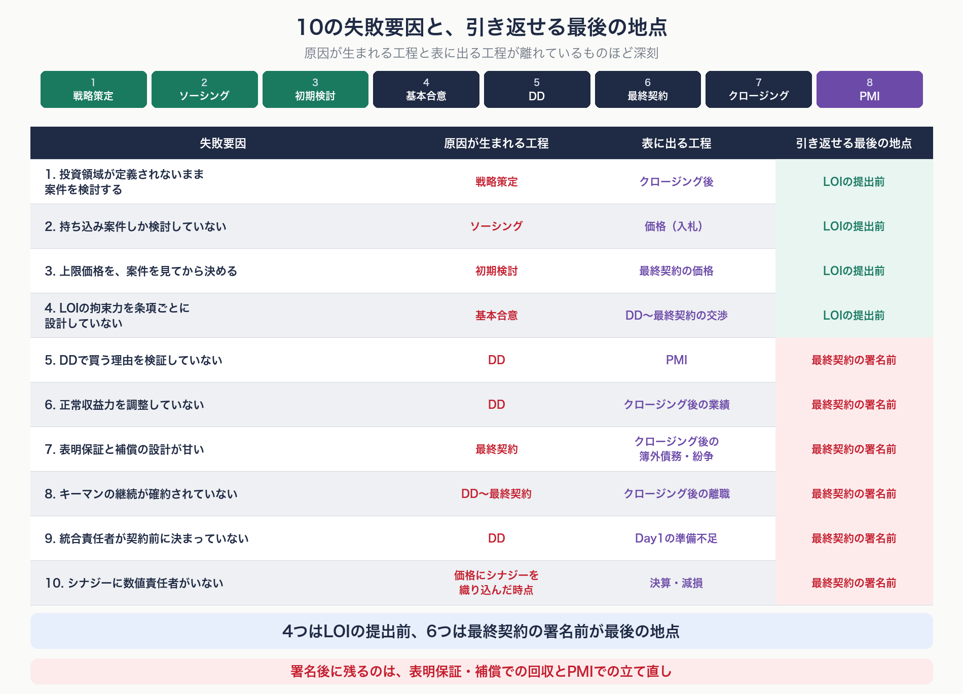Select row 9 統合責任者が契約前に決まっていない
This screenshot has width=963, height=694.
pos(146,538)
